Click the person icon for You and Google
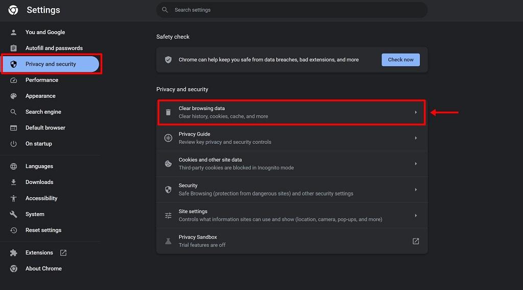Screen dimensions: 523x290 (13, 32)
